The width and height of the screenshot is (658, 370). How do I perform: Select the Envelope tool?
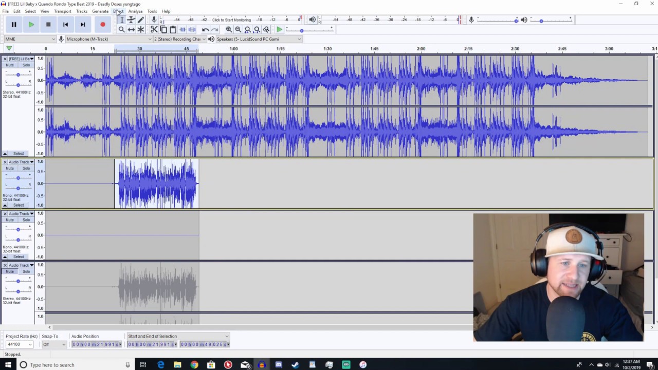coord(131,20)
